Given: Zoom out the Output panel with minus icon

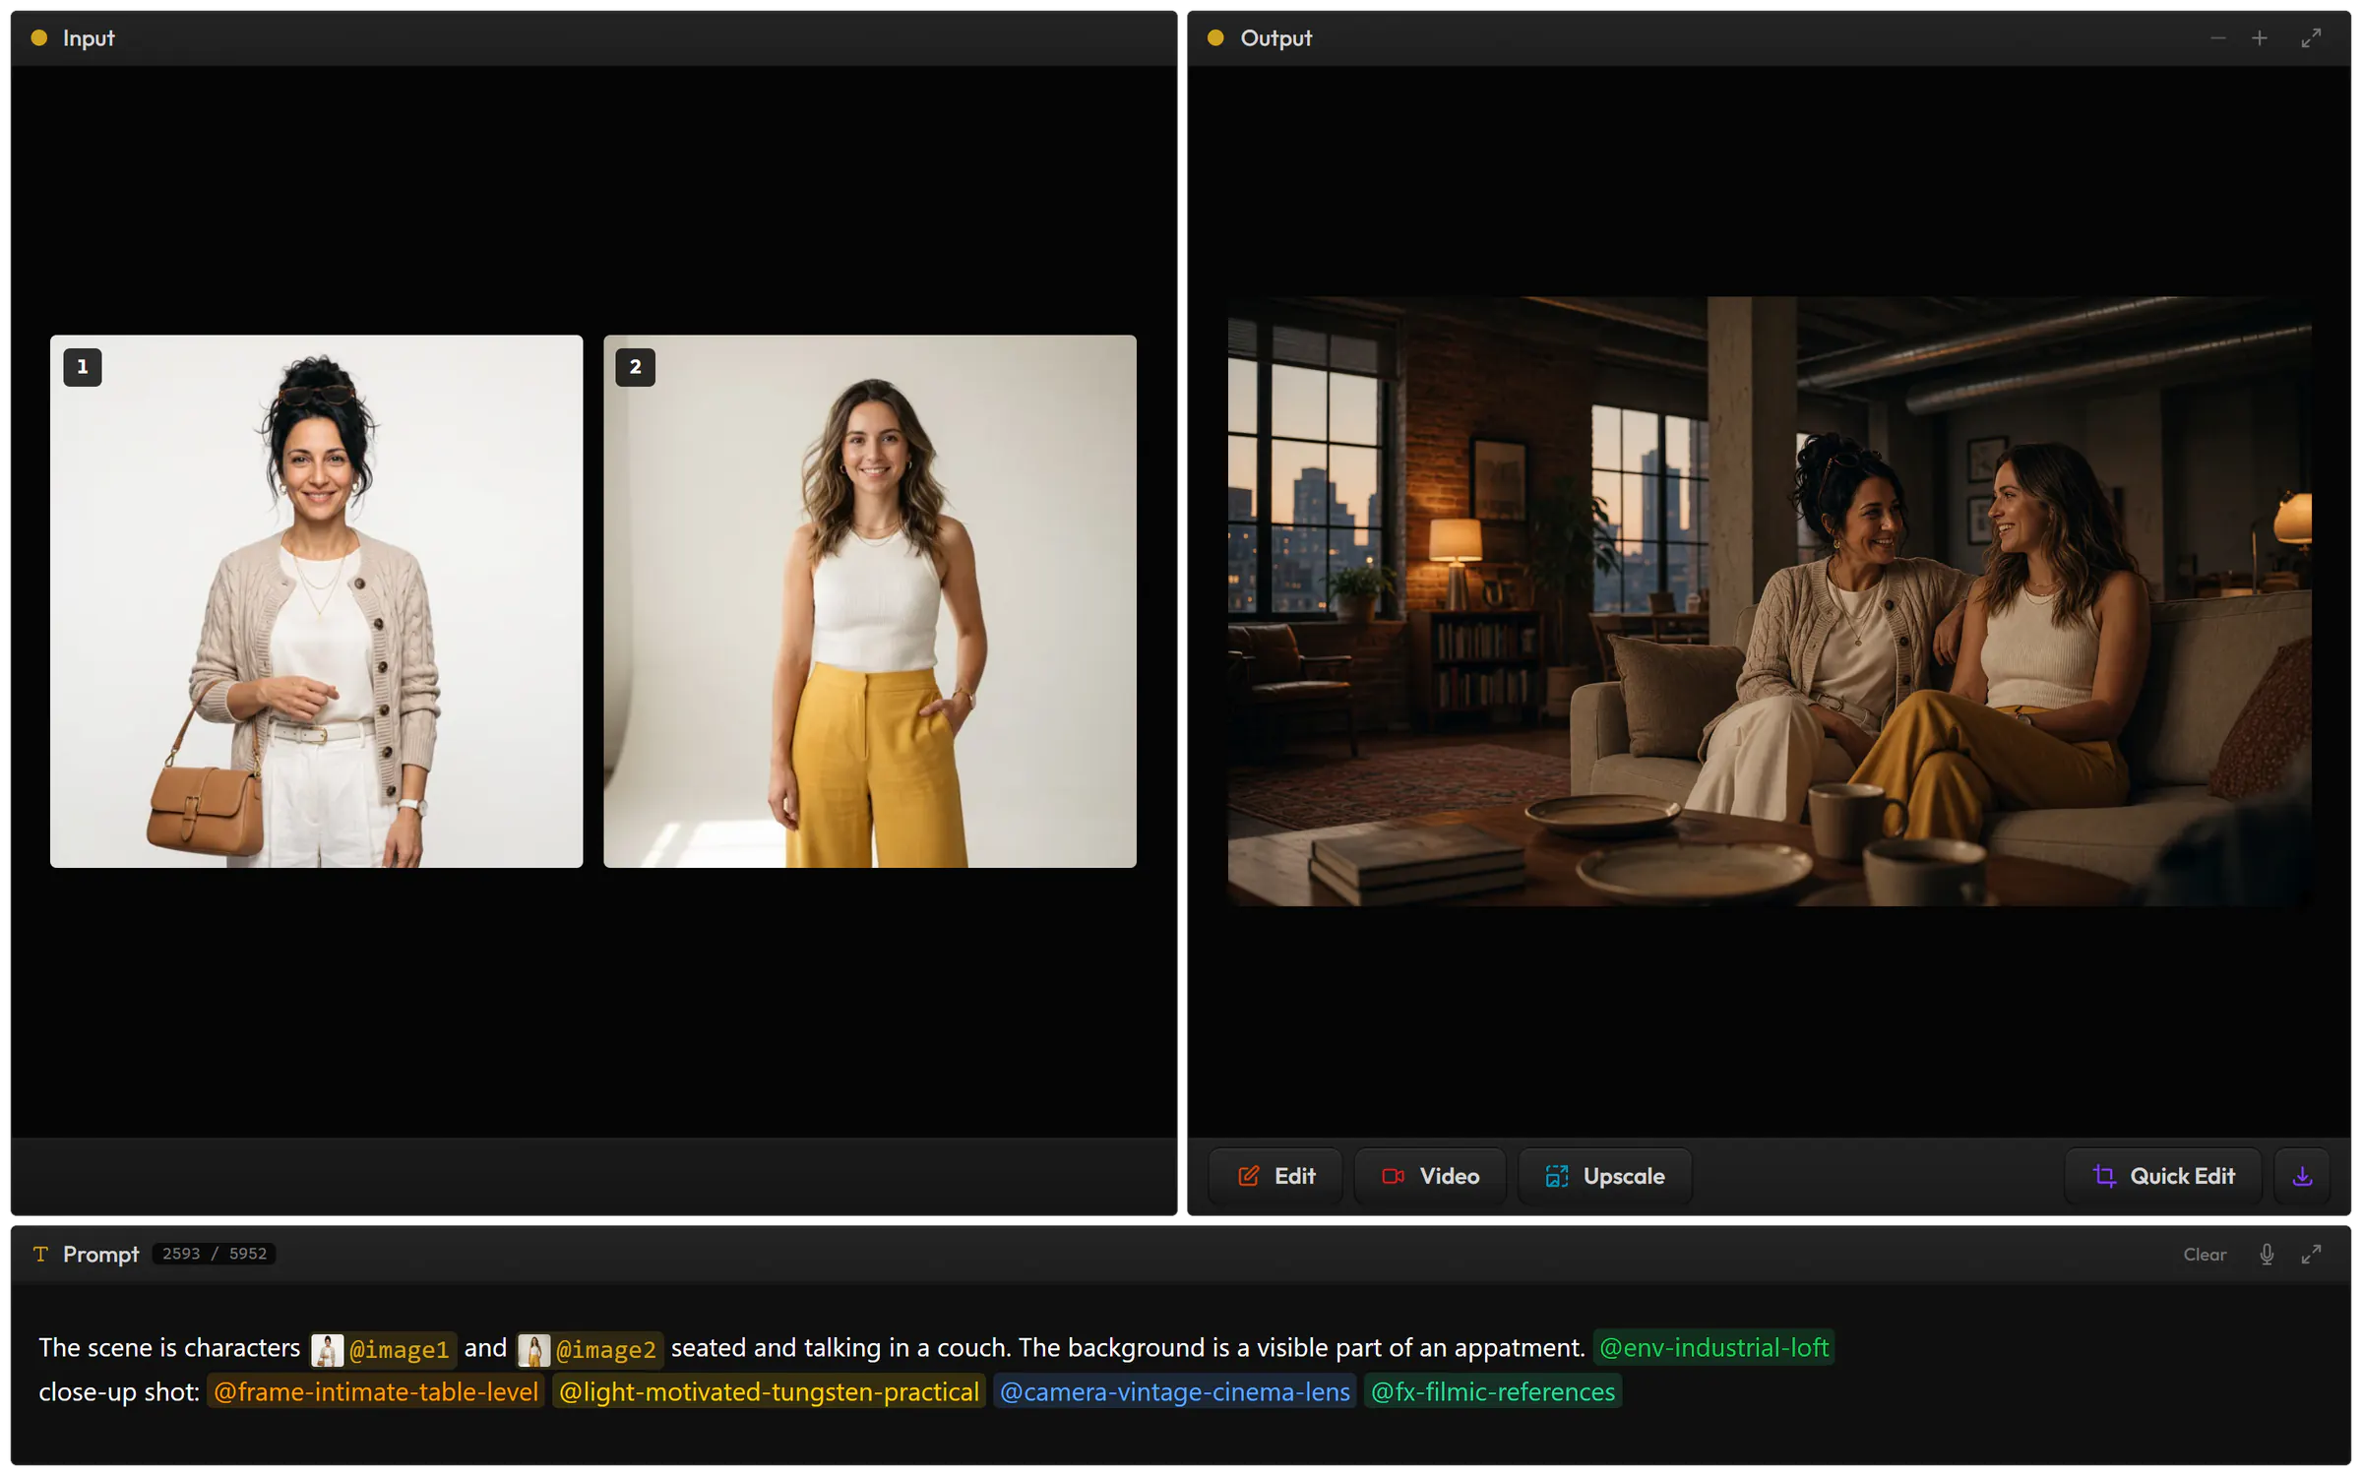Looking at the screenshot, I should (x=2217, y=38).
